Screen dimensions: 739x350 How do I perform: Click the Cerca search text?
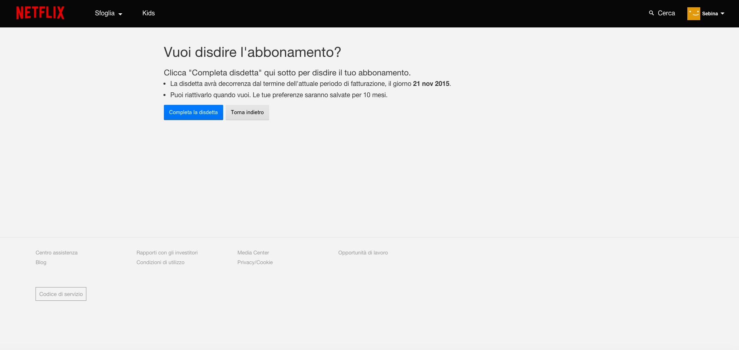coord(666,13)
